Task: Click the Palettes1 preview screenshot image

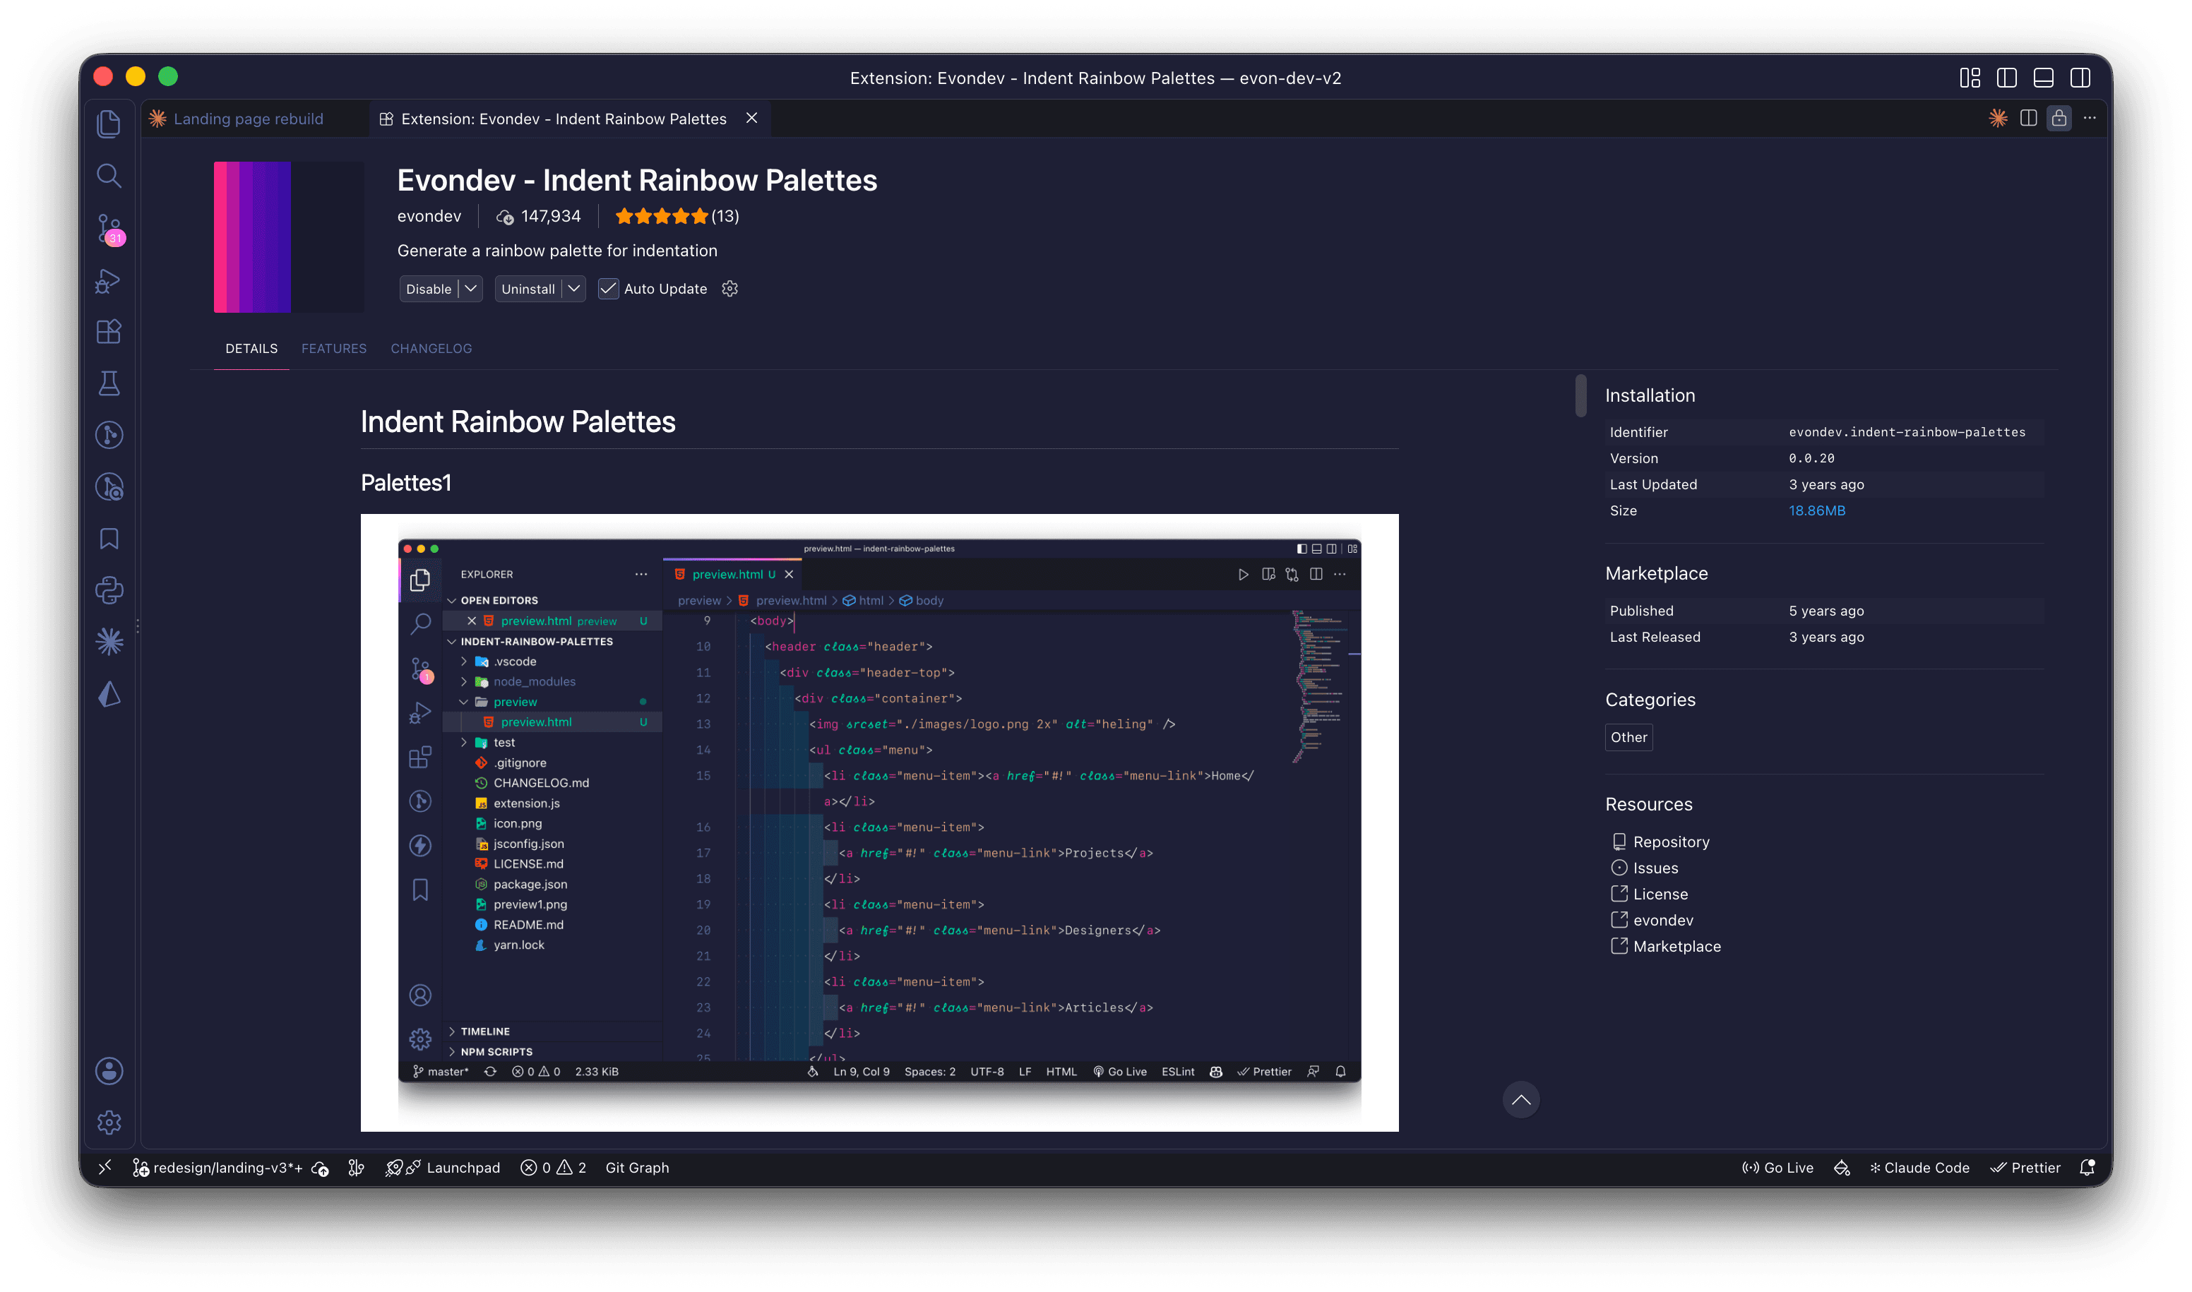Action: click(x=880, y=822)
